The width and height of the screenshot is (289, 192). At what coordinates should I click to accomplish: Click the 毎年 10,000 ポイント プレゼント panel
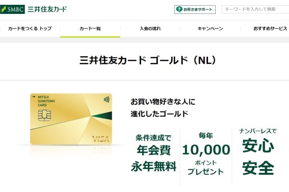206,154
